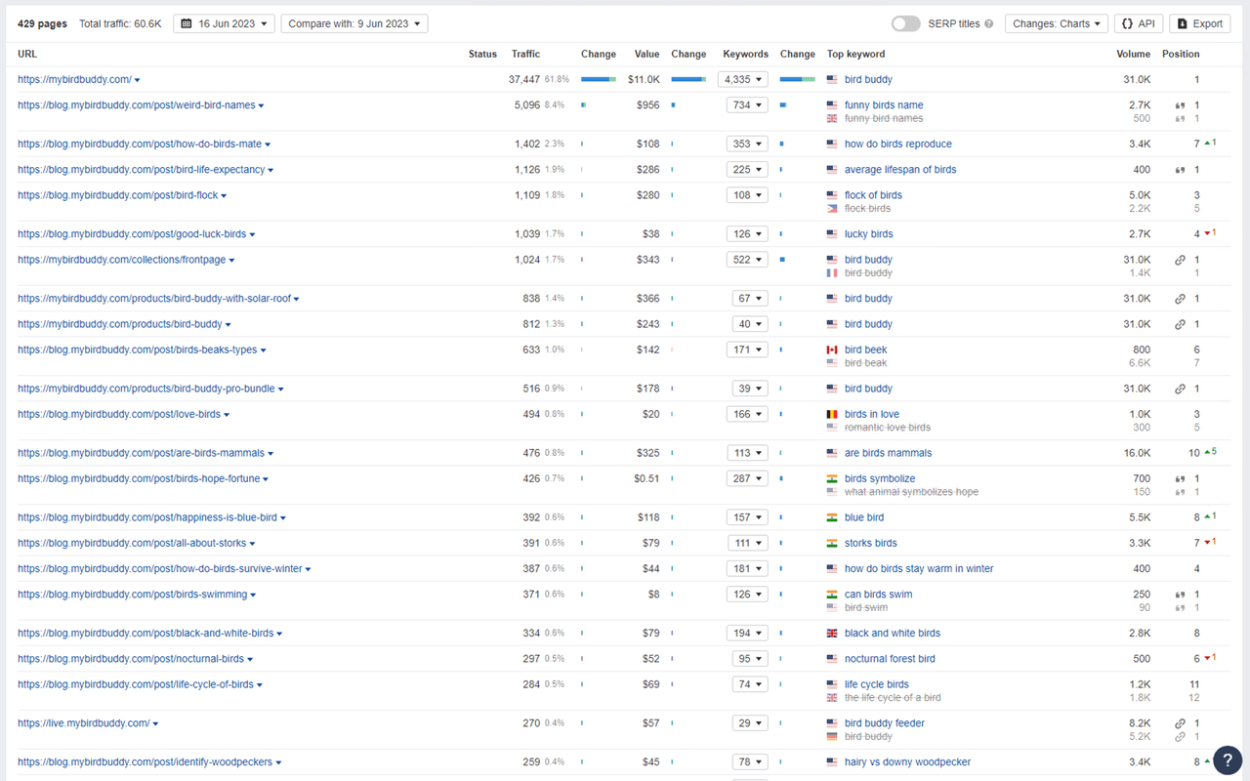
Task: Open the Compare with: 9 Jun 2023 dropdown
Action: pyautogui.click(x=354, y=23)
